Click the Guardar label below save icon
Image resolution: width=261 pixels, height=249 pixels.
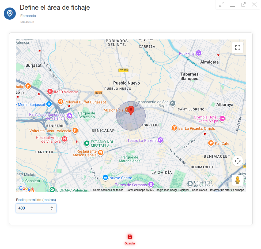click(130, 243)
